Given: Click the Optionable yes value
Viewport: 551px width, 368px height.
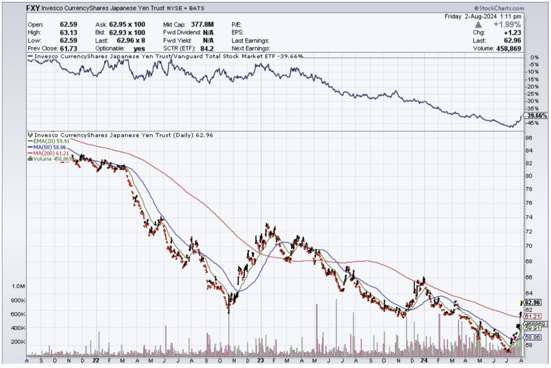Looking at the screenshot, I should click(x=139, y=48).
